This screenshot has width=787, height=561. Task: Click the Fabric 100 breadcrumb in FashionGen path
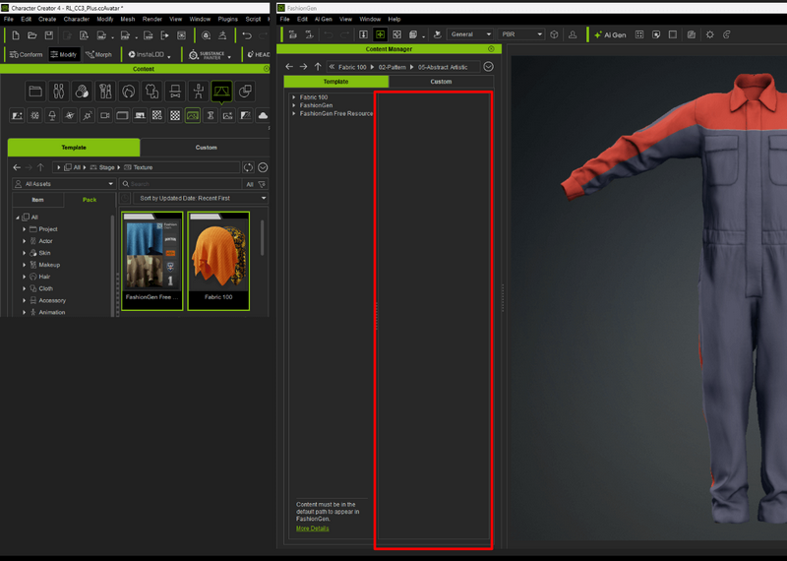(352, 67)
